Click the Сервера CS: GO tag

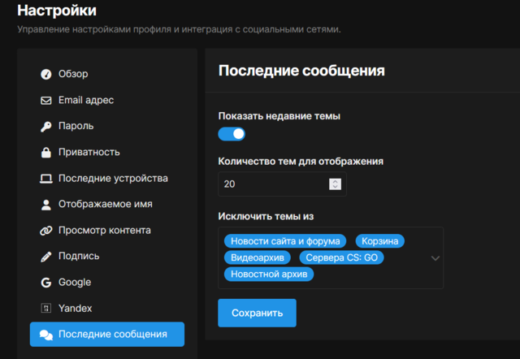click(341, 257)
